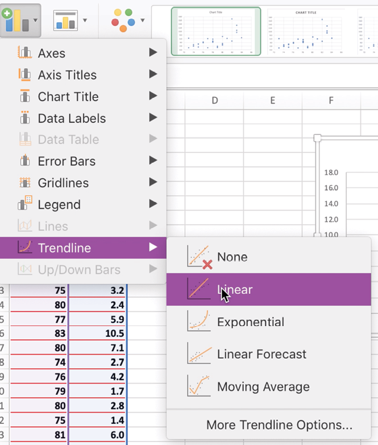The width and height of the screenshot is (378, 445).
Task: Apply the Linear trendline option
Action: 235,290
